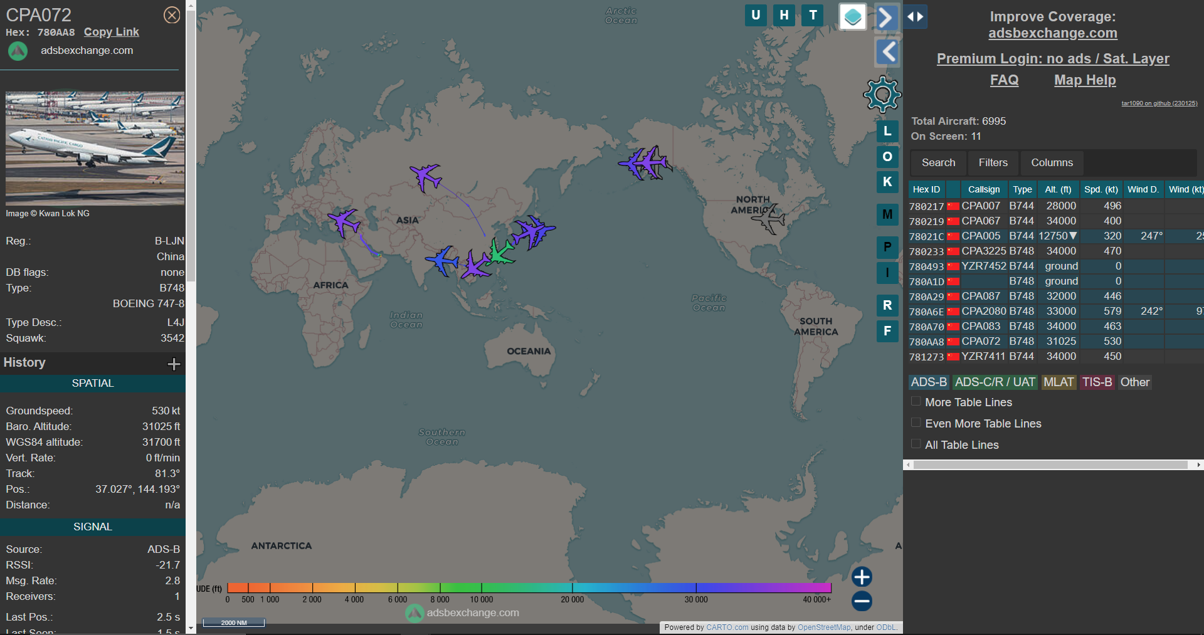Zoom out with the minus button
The image size is (1204, 635).
point(862,601)
